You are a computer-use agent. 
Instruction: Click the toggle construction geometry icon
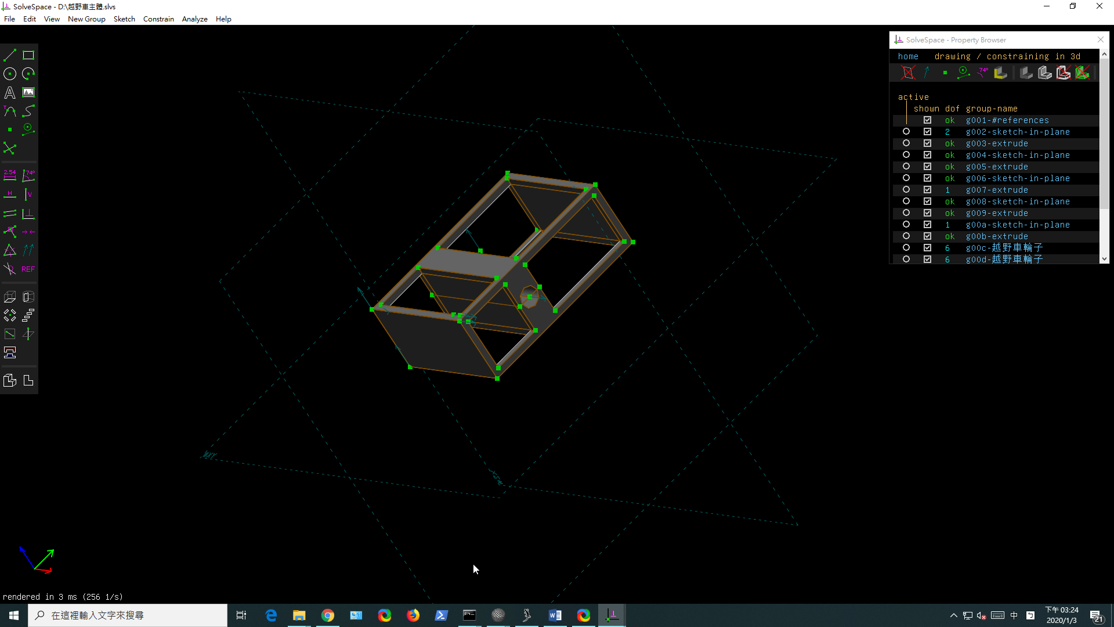28,129
